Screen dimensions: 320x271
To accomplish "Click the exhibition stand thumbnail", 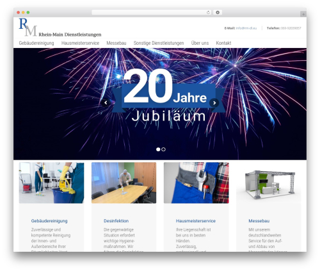I will pos(269,183).
